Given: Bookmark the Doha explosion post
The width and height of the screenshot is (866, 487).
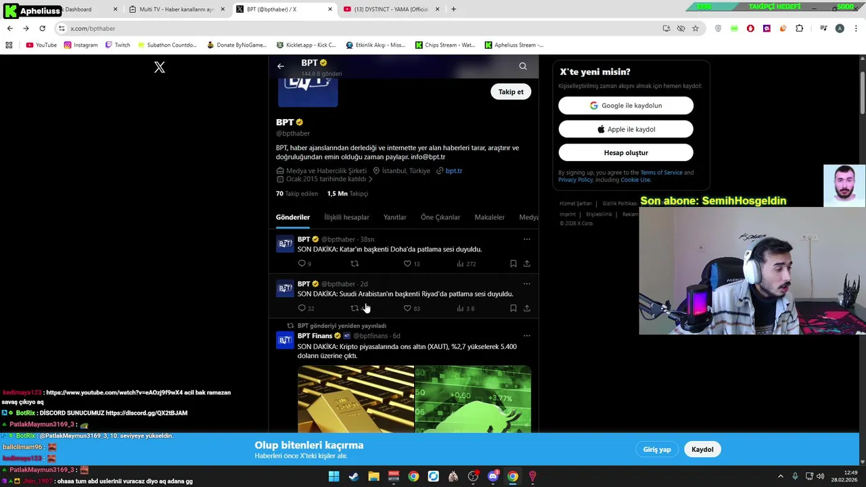Looking at the screenshot, I should point(514,264).
